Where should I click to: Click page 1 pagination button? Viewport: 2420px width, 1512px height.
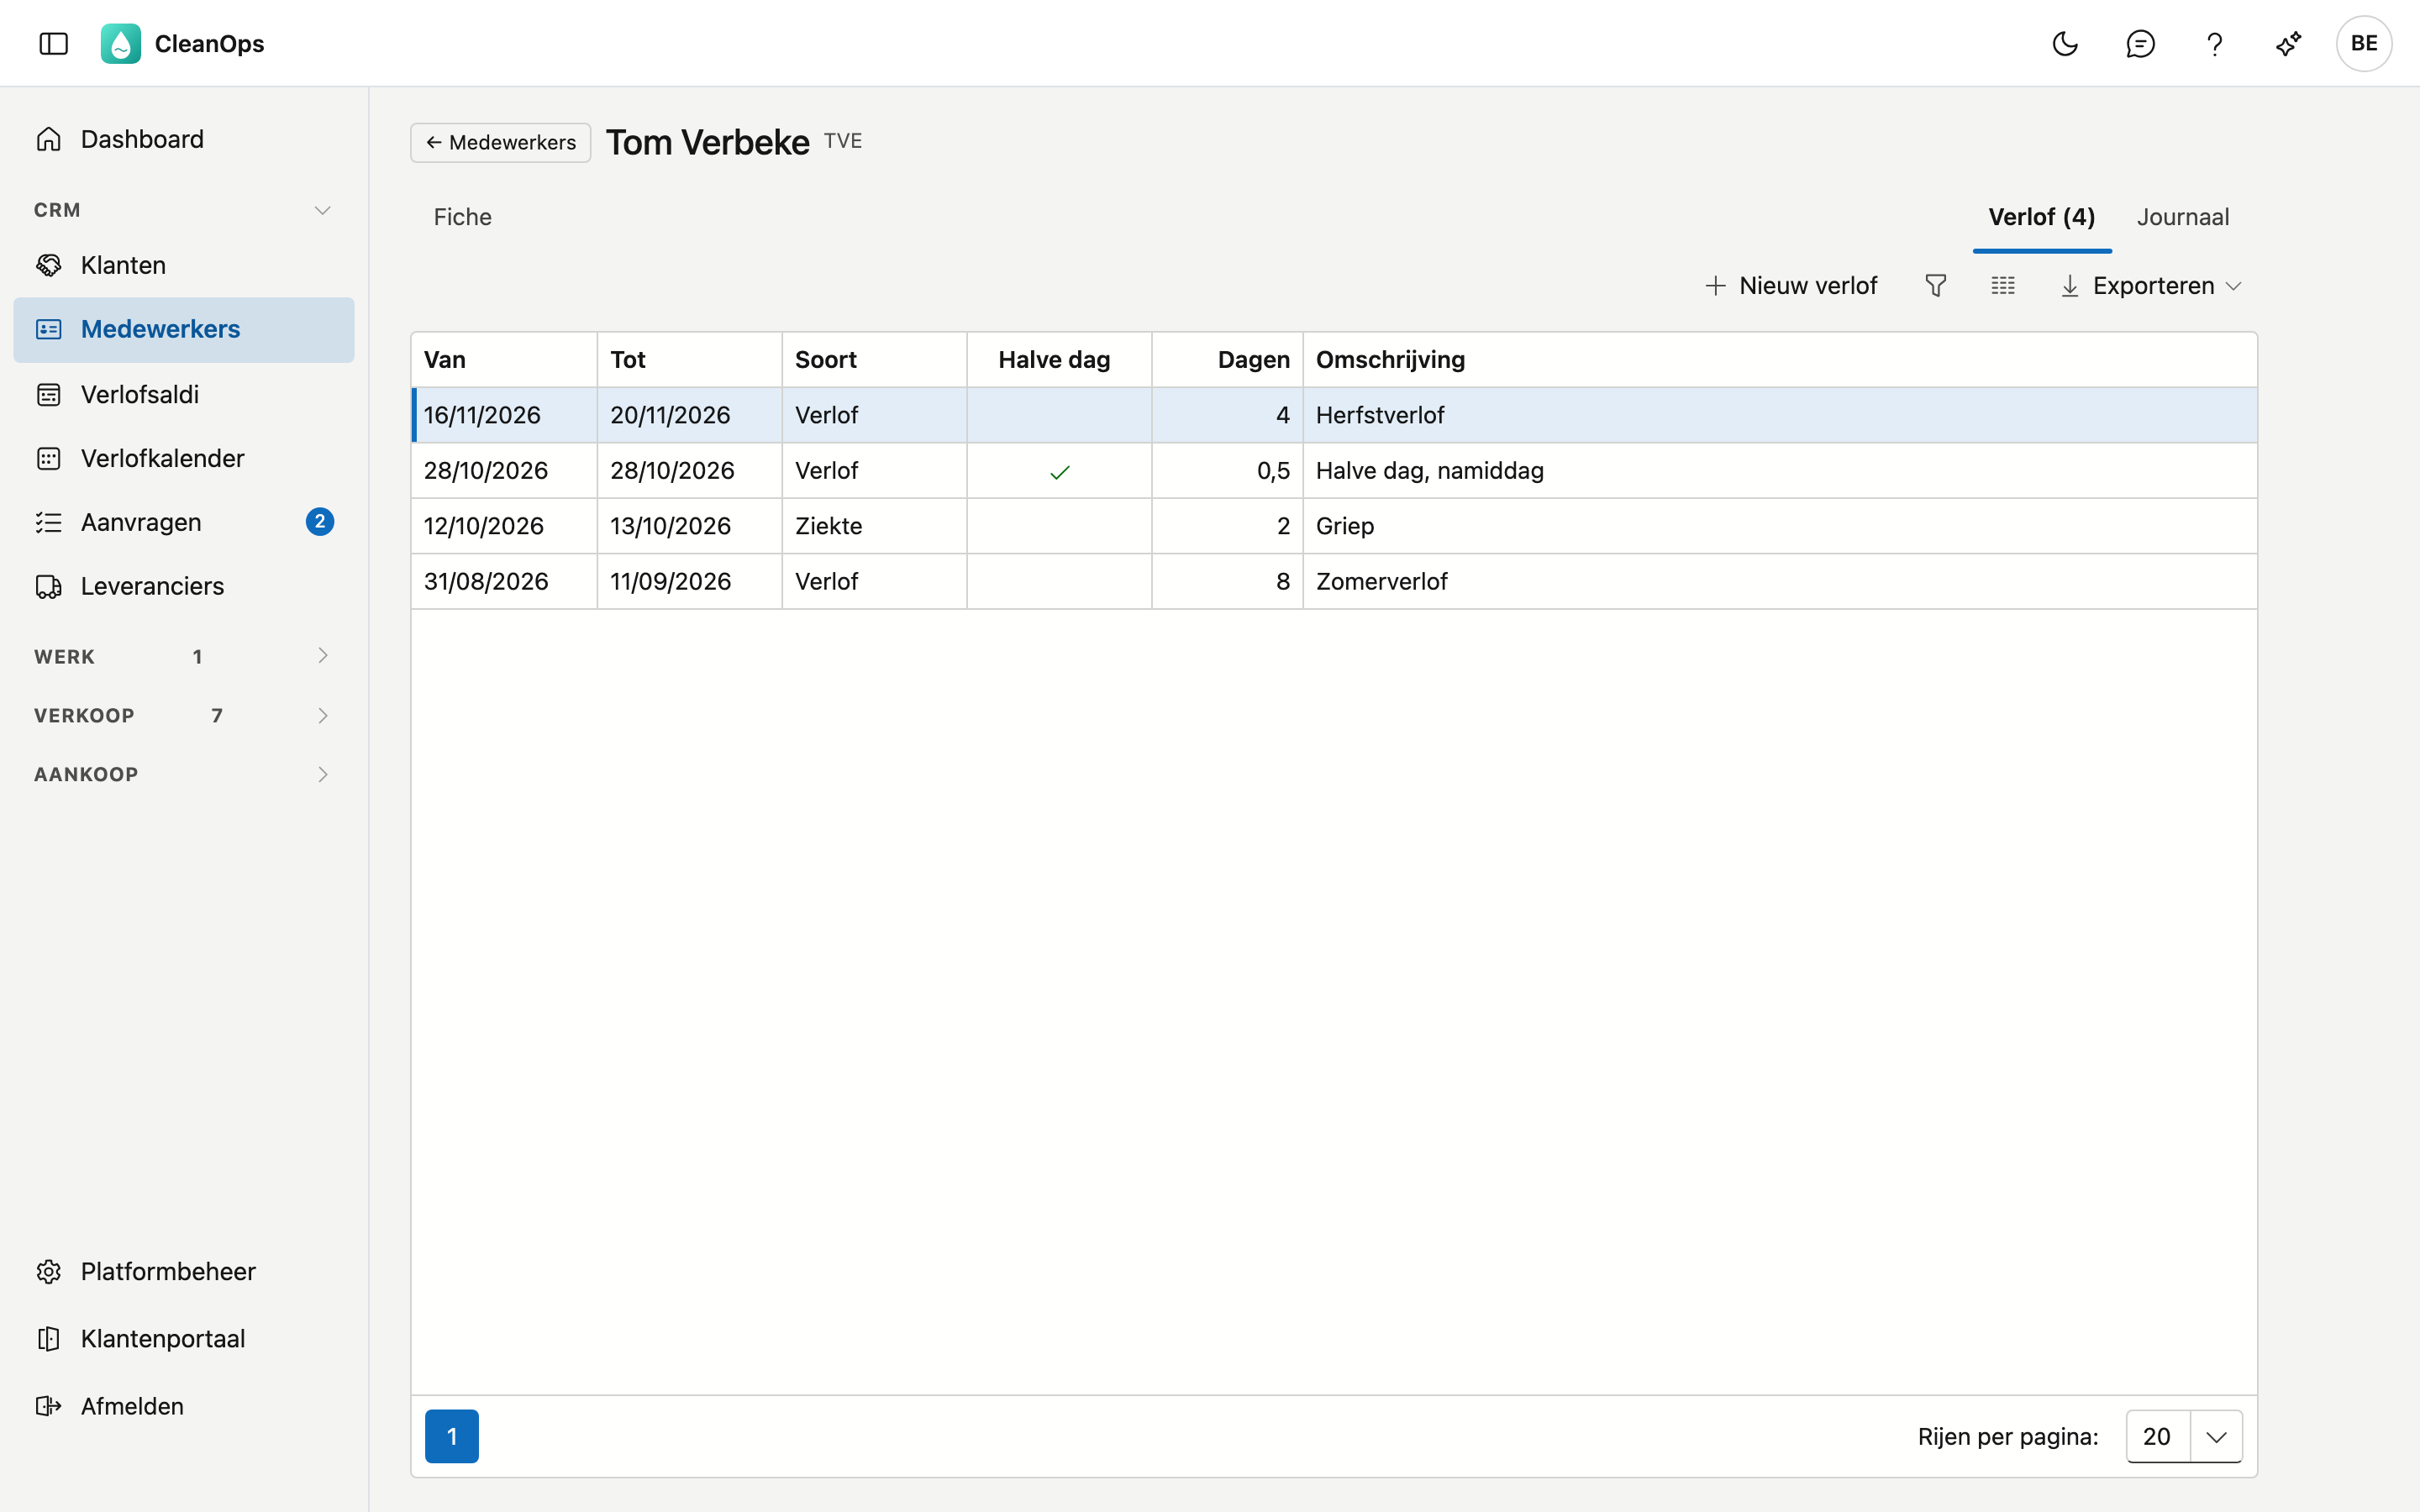coord(452,1436)
